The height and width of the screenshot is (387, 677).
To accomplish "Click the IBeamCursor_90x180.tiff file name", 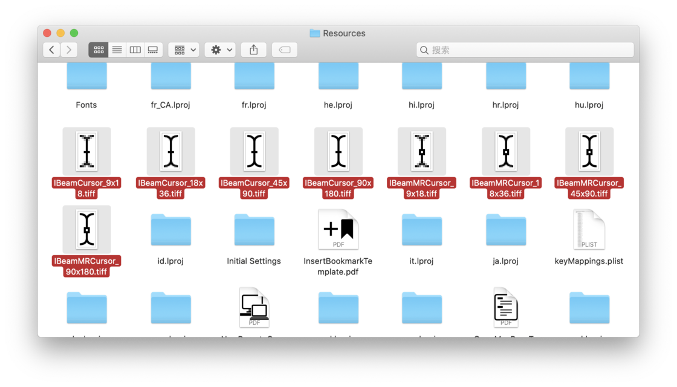I will pos(338,188).
